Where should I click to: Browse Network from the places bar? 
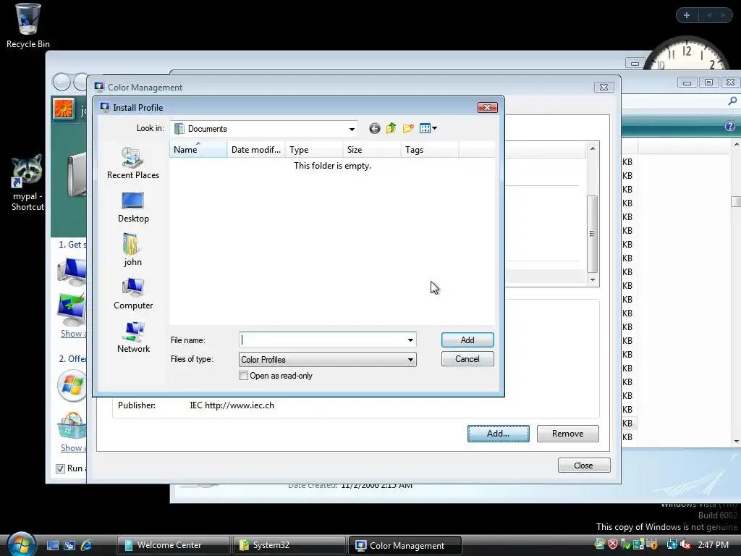click(x=133, y=337)
